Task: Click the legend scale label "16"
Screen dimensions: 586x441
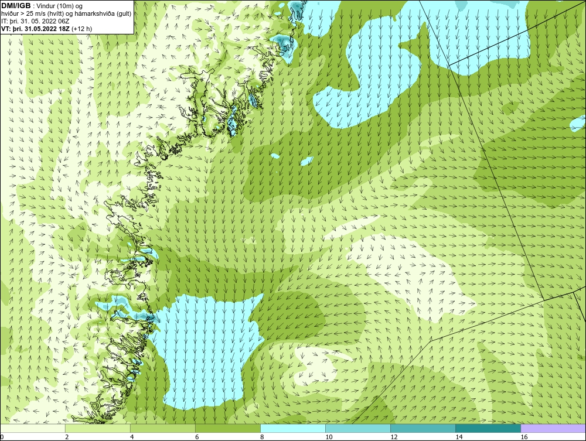Action: pos(524,437)
